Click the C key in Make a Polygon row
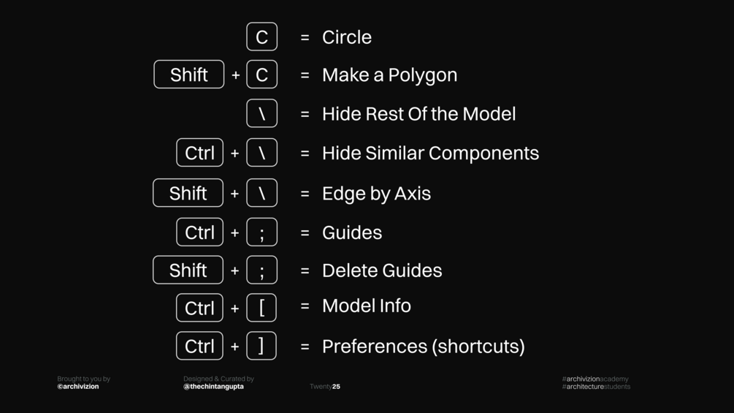This screenshot has width=734, height=413. [261, 75]
